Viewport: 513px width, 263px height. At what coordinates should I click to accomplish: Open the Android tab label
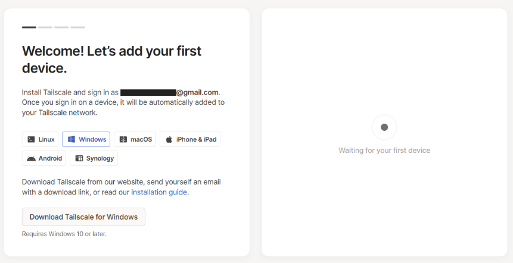click(x=50, y=158)
